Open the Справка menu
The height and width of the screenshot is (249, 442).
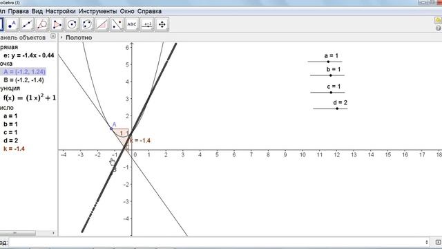149,11
